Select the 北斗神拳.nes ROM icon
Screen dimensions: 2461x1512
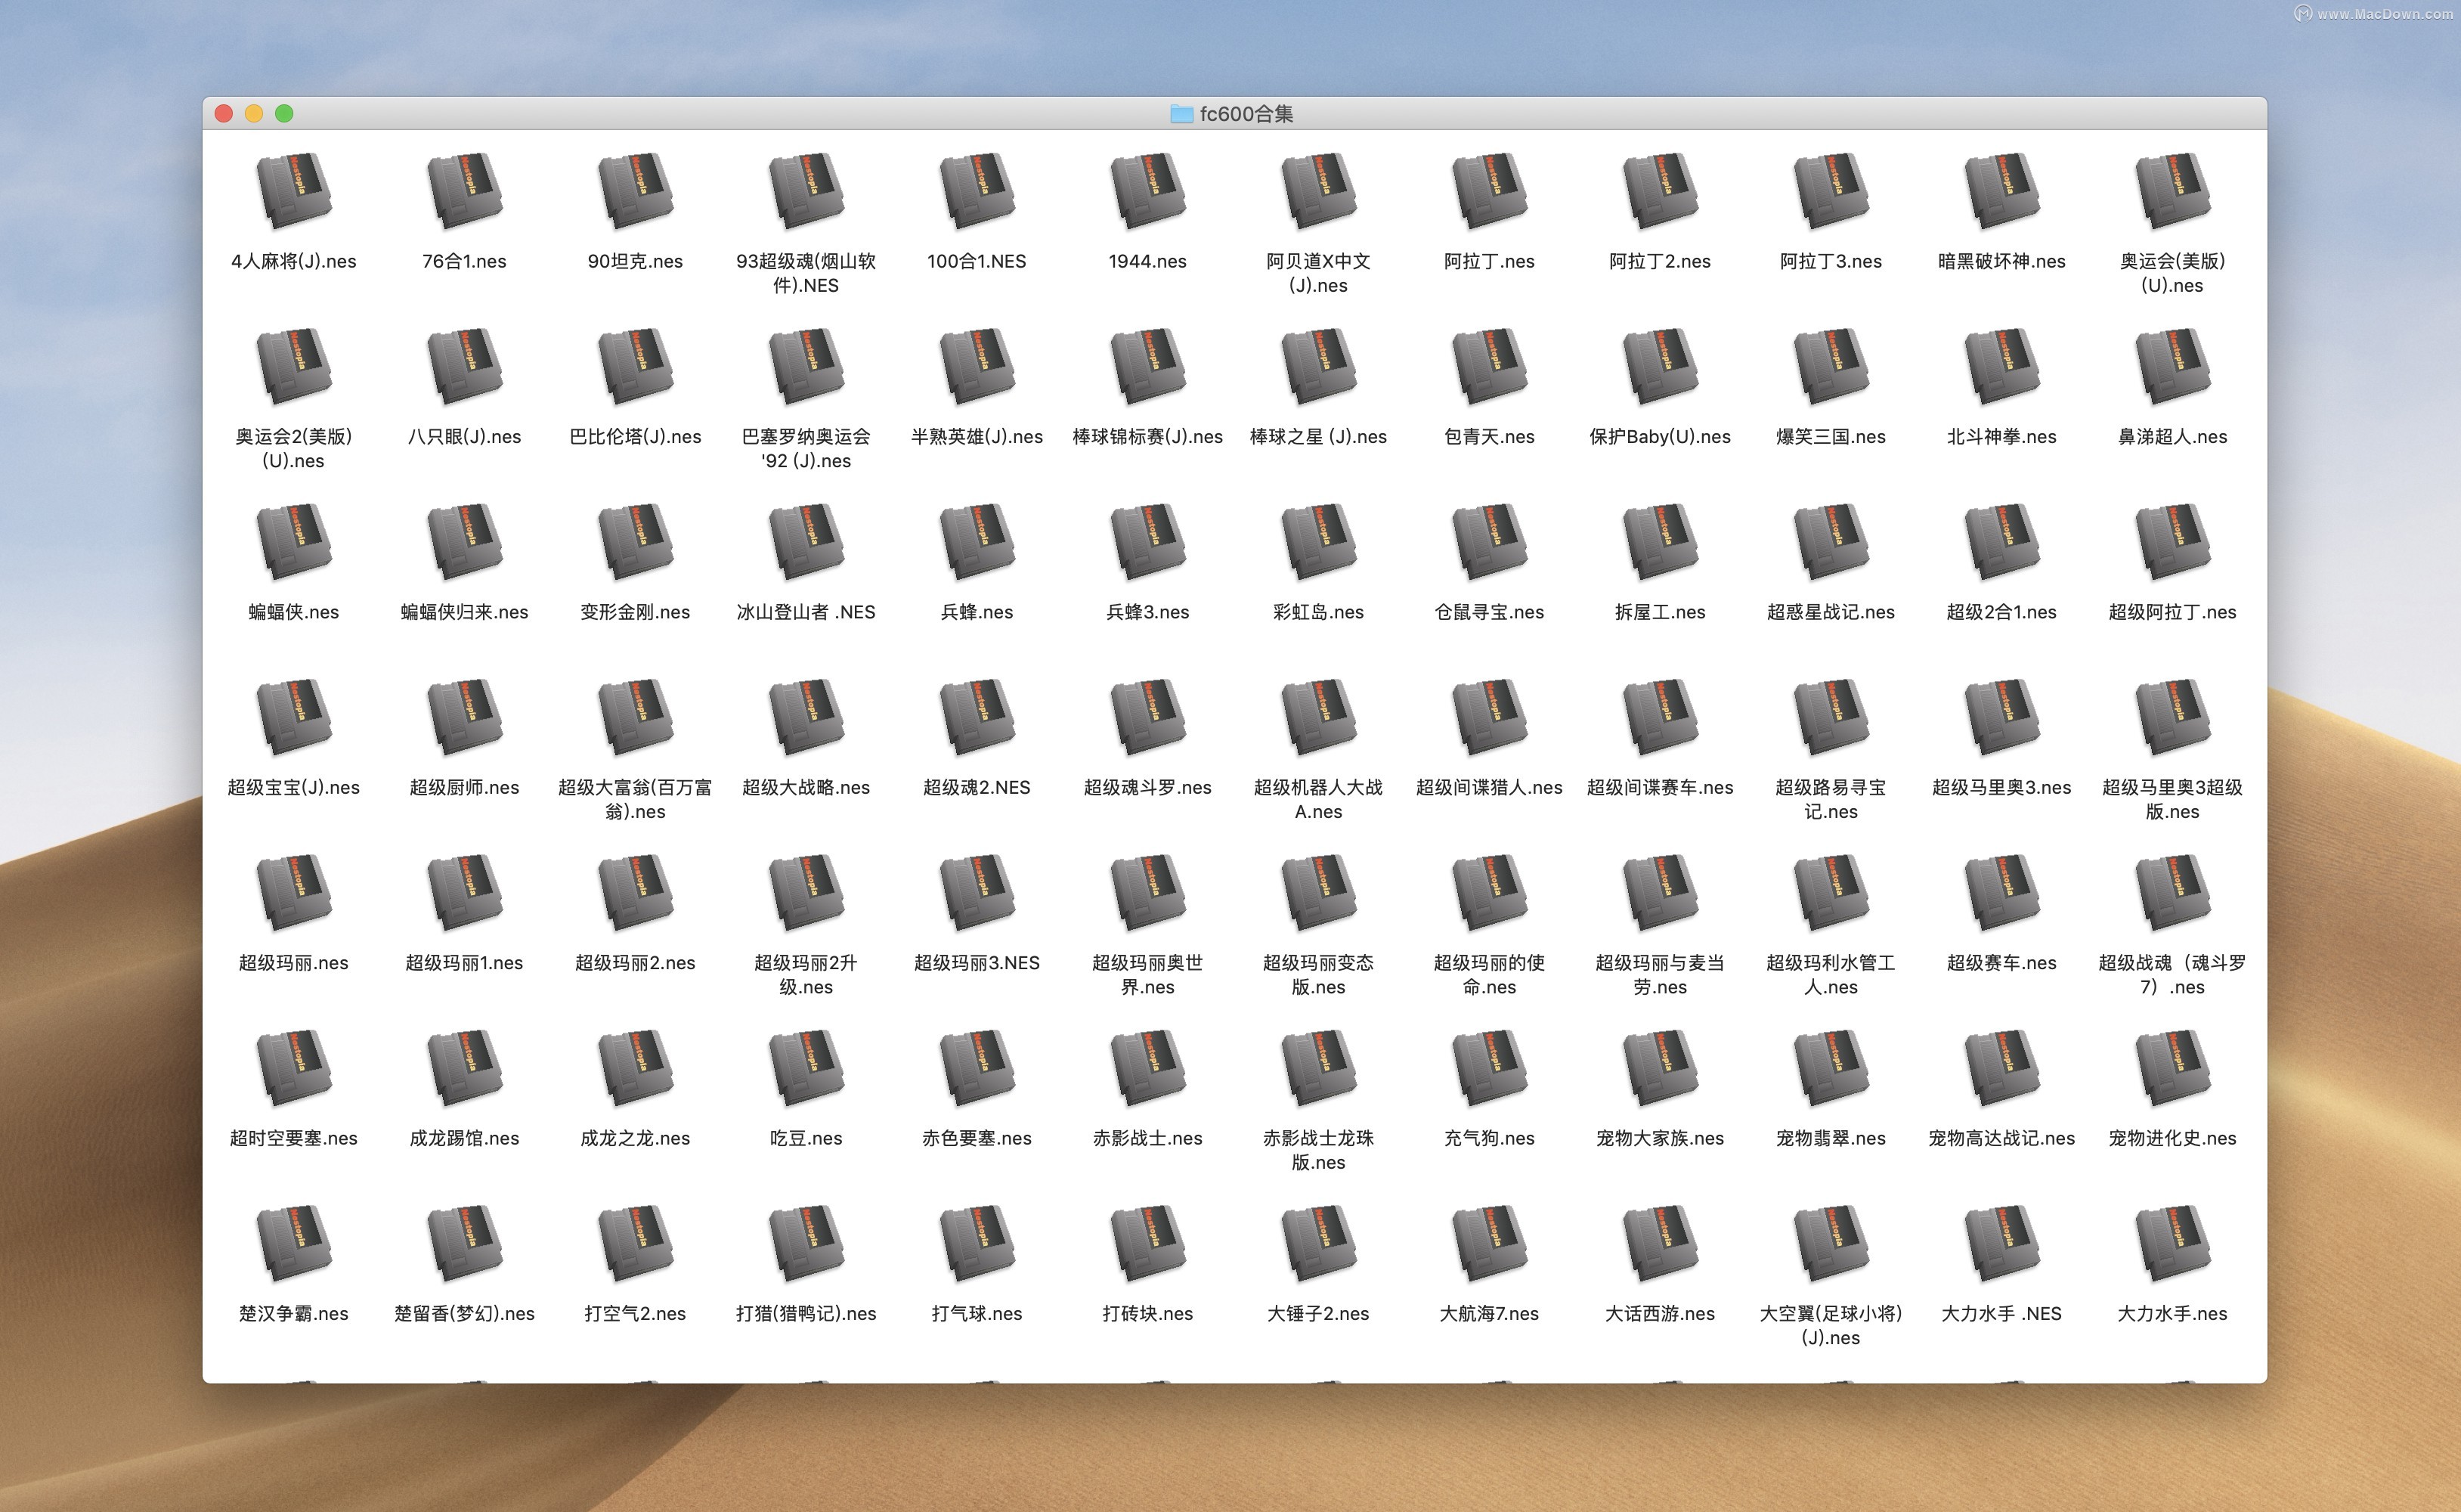pyautogui.click(x=2001, y=366)
